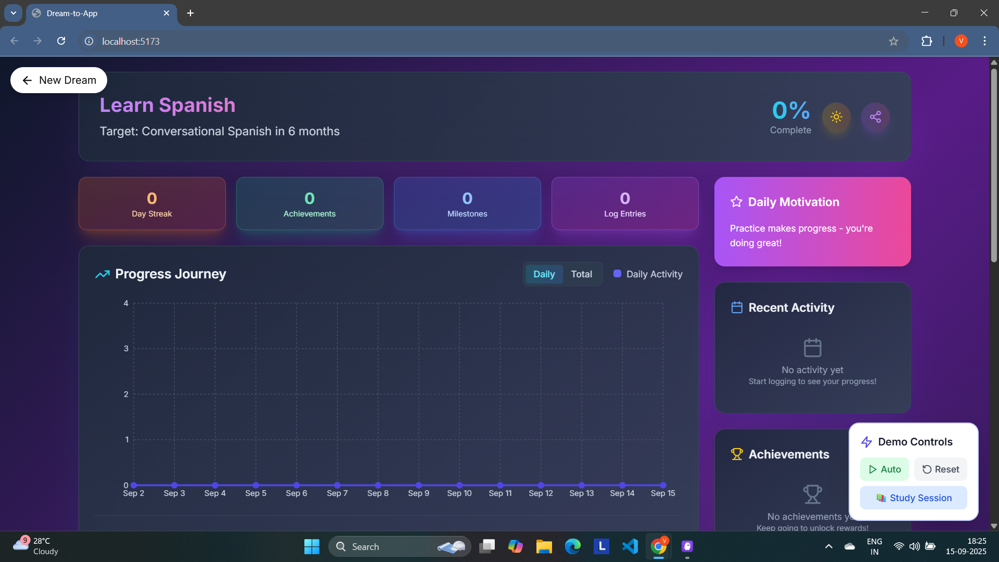
Task: Launch the Study Session demo
Action: coord(913,498)
